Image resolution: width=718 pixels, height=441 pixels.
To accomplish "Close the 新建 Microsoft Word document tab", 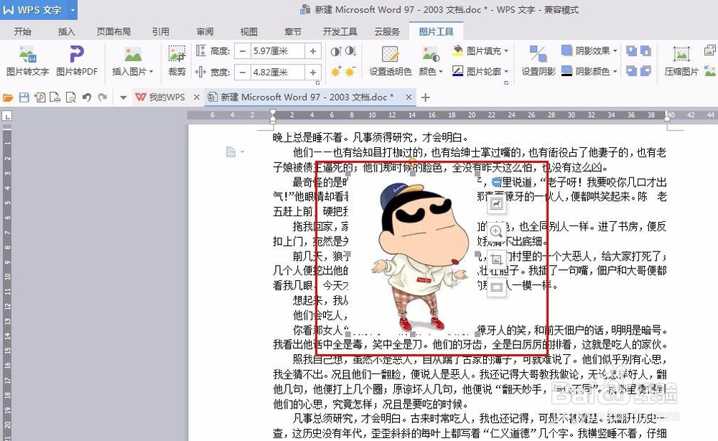I will [x=409, y=97].
